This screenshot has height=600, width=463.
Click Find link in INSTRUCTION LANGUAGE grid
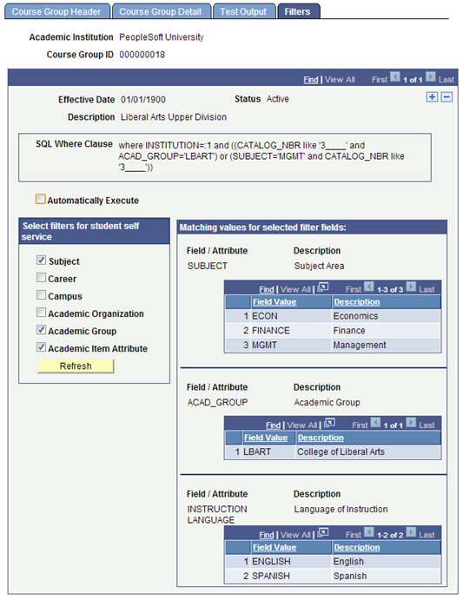pyautogui.click(x=267, y=535)
